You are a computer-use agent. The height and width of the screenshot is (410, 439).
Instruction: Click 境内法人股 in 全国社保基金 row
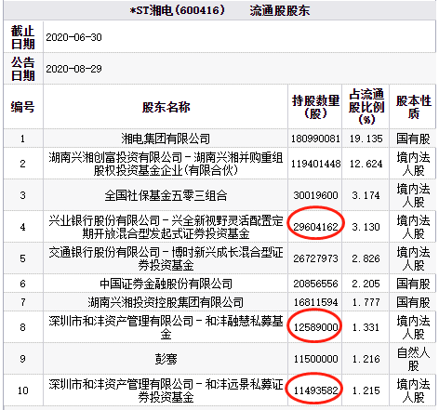pyautogui.click(x=414, y=195)
